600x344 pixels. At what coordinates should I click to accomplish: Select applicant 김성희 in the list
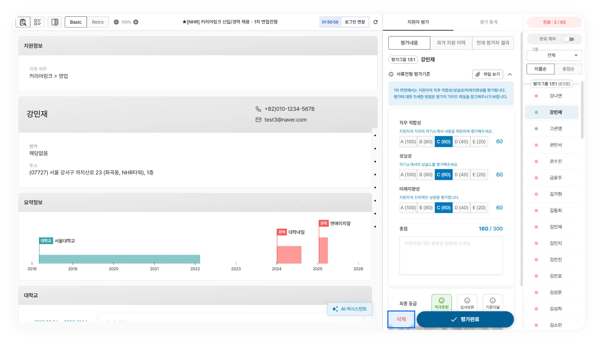click(552, 309)
